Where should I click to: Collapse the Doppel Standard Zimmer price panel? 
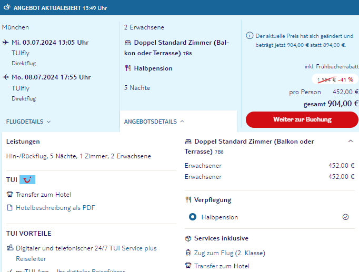click(x=350, y=141)
